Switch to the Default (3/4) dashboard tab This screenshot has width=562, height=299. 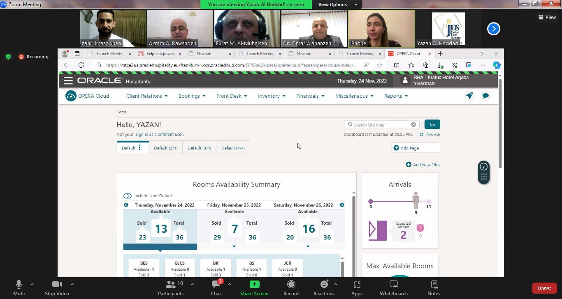pyautogui.click(x=200, y=148)
